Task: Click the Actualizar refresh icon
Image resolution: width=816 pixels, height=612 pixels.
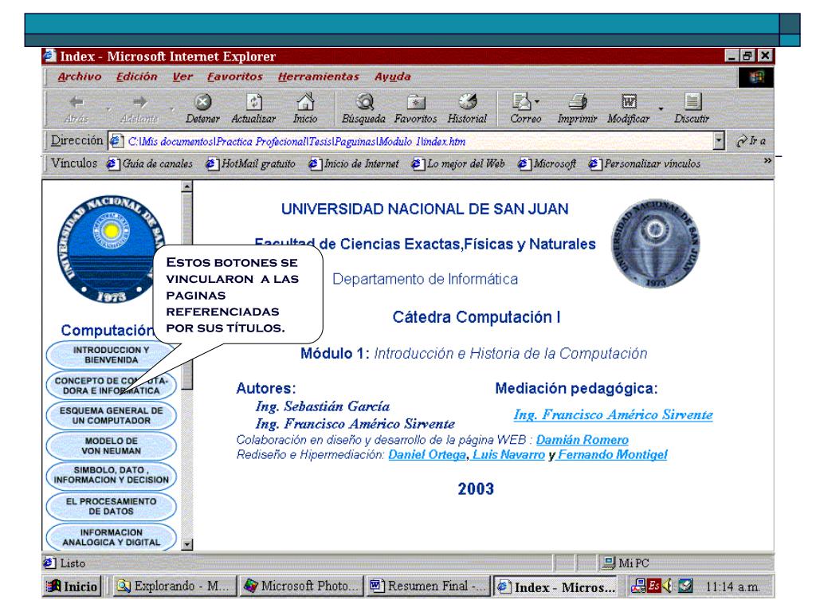Action: 253,101
